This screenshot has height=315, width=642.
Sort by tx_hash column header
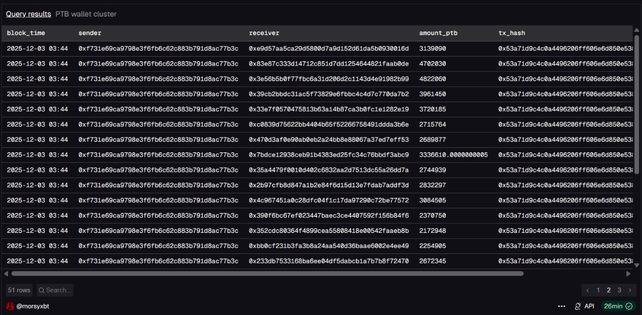[512, 33]
